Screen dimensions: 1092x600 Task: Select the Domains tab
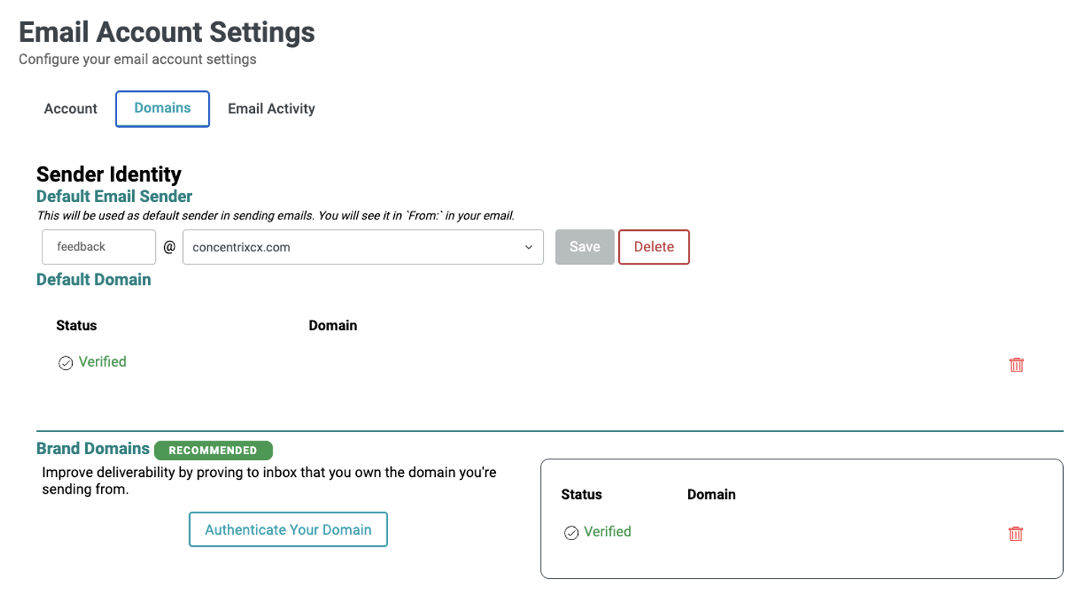click(162, 109)
